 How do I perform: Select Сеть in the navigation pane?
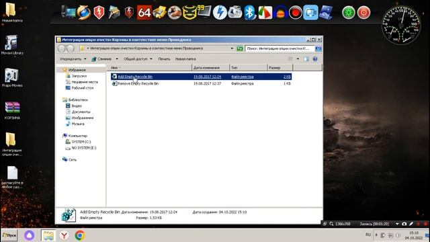coord(69,159)
